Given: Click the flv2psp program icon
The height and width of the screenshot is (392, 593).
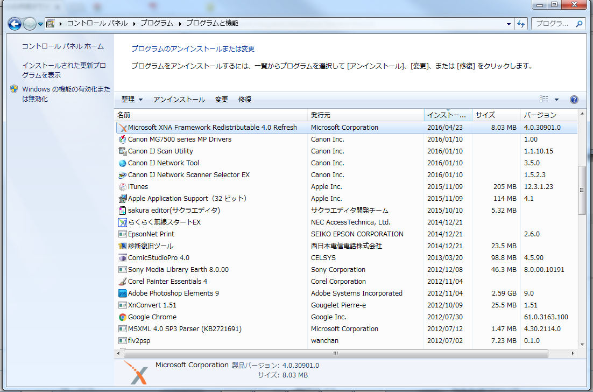Looking at the screenshot, I should point(123,341).
